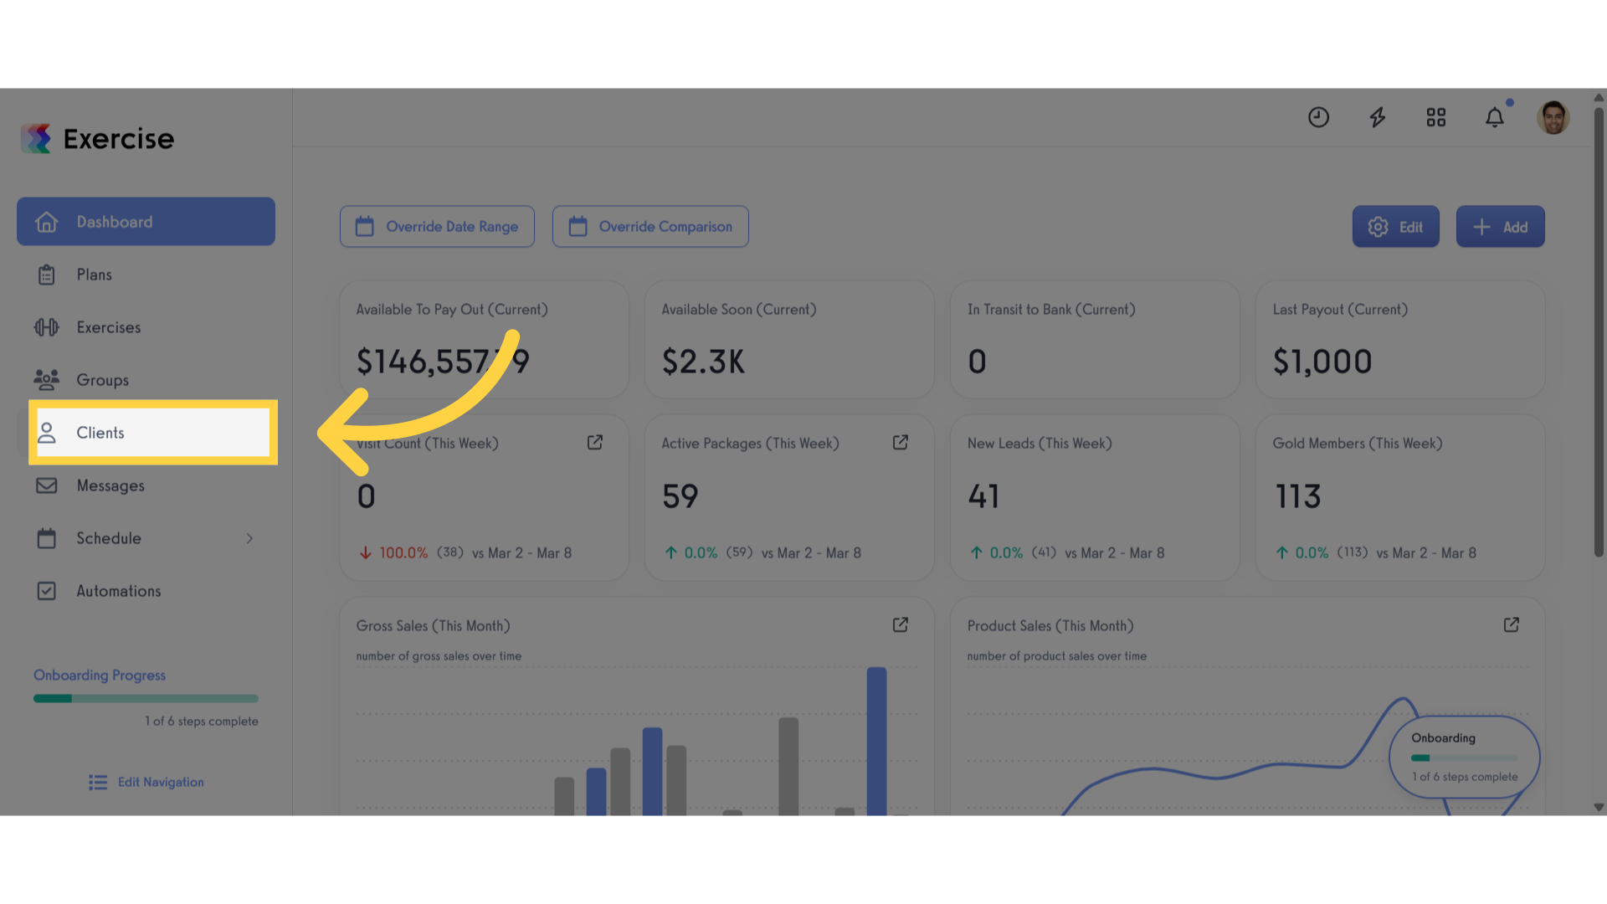Screen dimensions: 1607x904
Task: Open the clock history icon
Action: [x=1318, y=117]
